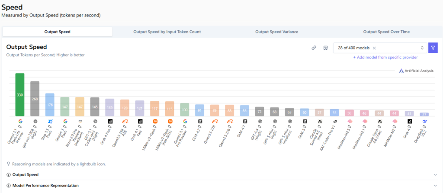Image resolution: width=443 pixels, height=193 pixels.
Task: Switch to Output Speed by Input Token Count tab
Action: 167,32
